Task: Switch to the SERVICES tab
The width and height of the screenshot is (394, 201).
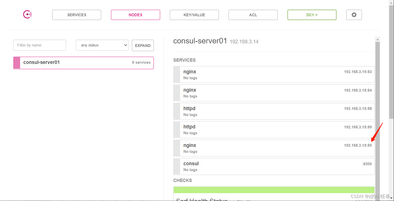Action: [77, 15]
